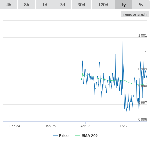Click the blue Price legend line marker

pyautogui.click(x=55, y=136)
